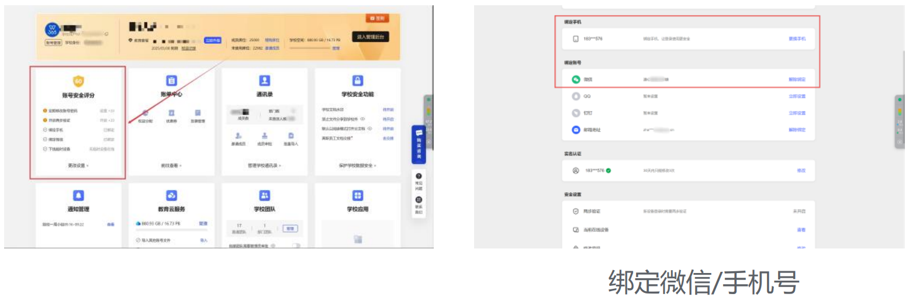Image resolution: width=909 pixels, height=304 pixels.
Task: Click 导入 link beside 导入其他账号文件
Action: pos(203,240)
